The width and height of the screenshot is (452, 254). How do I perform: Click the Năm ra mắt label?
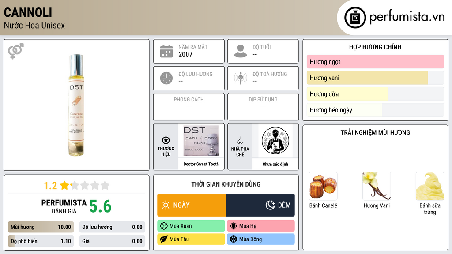[193, 47]
